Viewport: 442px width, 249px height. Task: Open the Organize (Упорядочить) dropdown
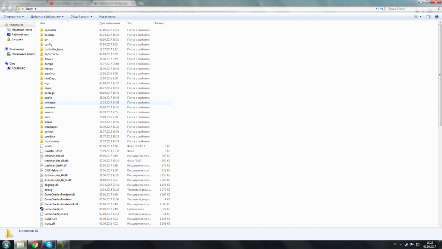tap(14, 17)
